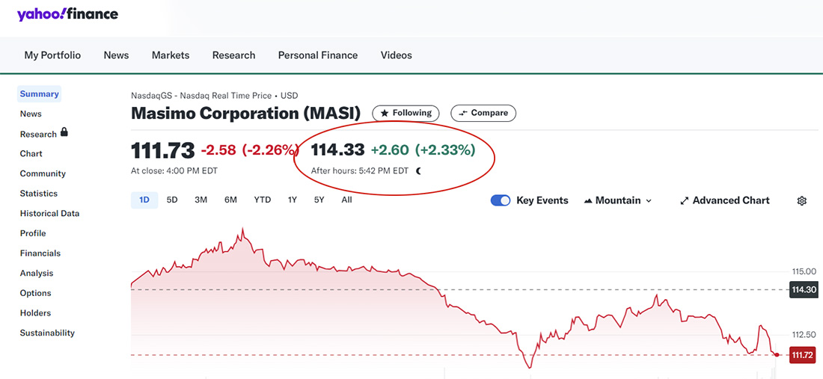This screenshot has height=379, width=823.
Task: Click the Following star button
Action: point(406,113)
